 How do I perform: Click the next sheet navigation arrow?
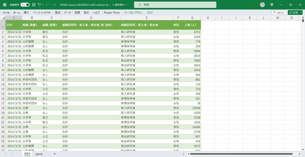click(12, 154)
